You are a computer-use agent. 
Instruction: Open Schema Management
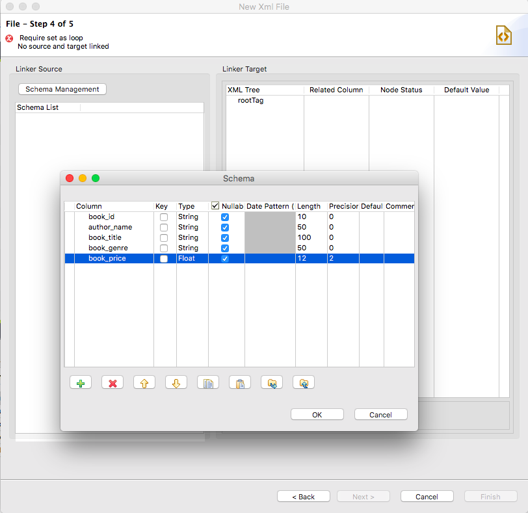[62, 89]
